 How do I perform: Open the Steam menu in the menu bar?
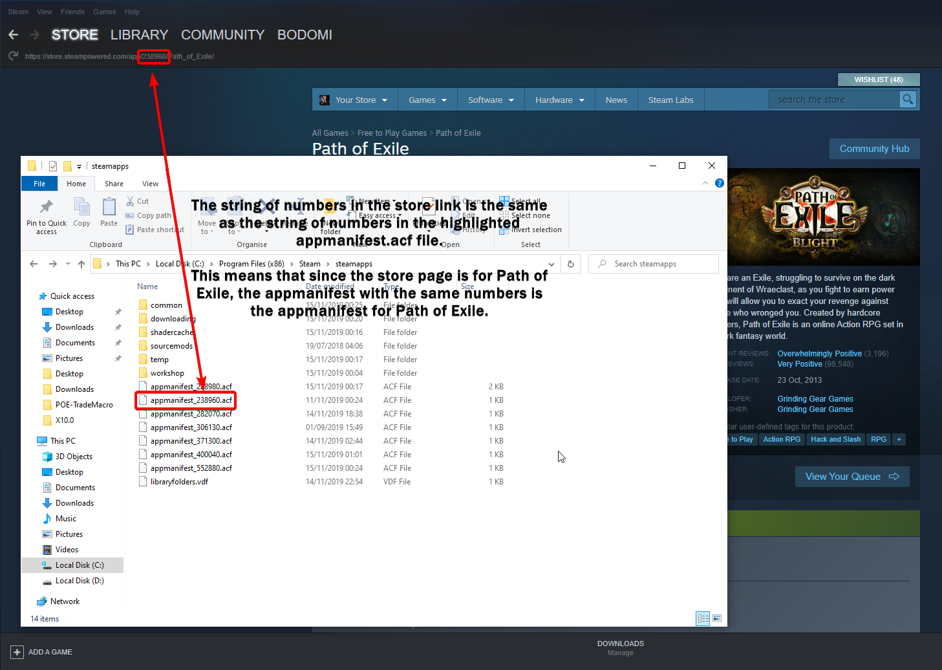(17, 11)
